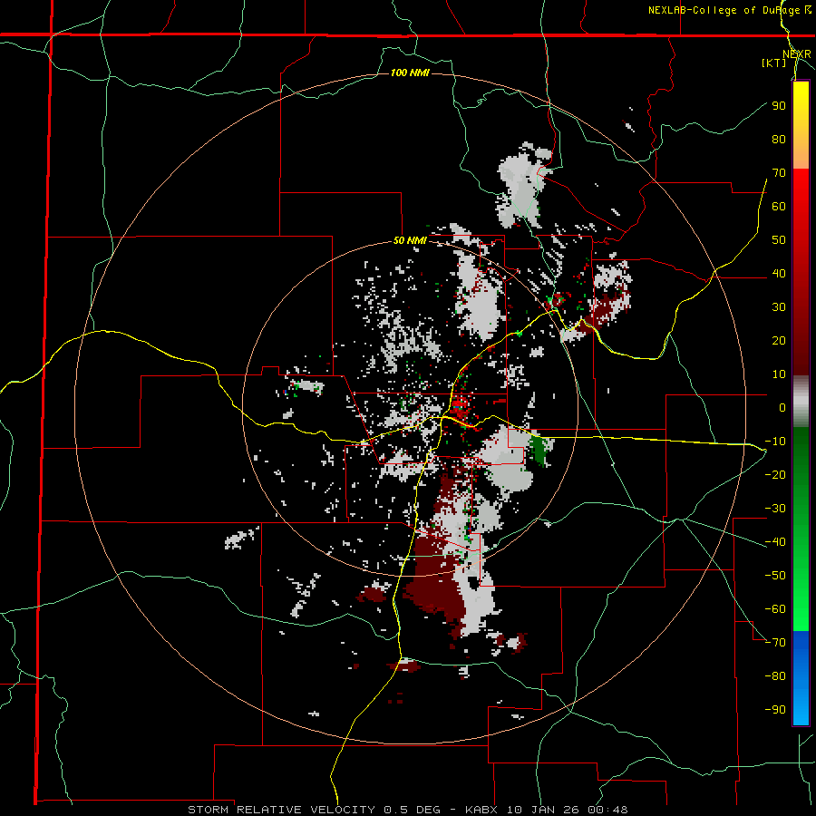The image size is (816, 816).
Task: Click the -90 knots scale label
Action: click(775, 710)
